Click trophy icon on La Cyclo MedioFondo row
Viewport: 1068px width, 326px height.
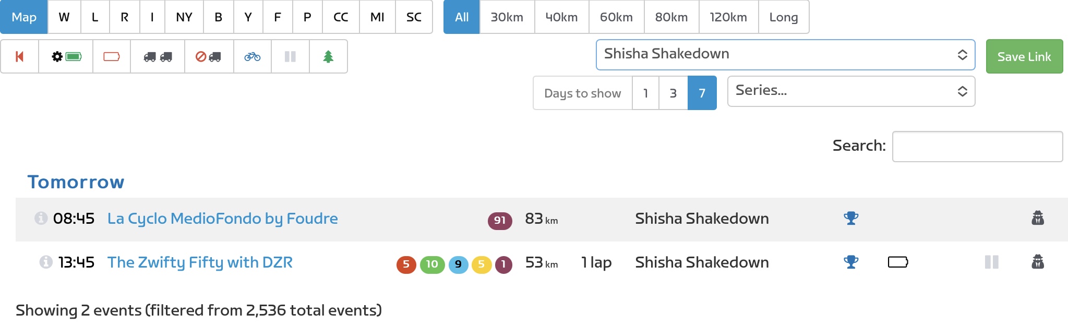tap(851, 218)
